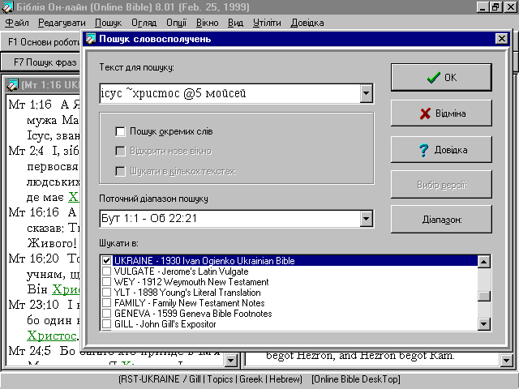Uncheck the UKRAINE Ivan Ogienko Bible checkbox
Viewport: 519px width, 389px height.
pyautogui.click(x=107, y=261)
